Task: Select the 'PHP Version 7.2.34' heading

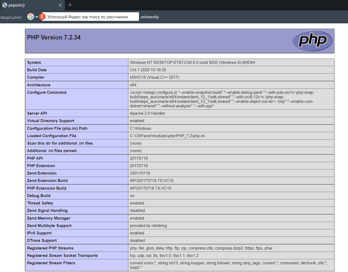Action: pos(54,37)
